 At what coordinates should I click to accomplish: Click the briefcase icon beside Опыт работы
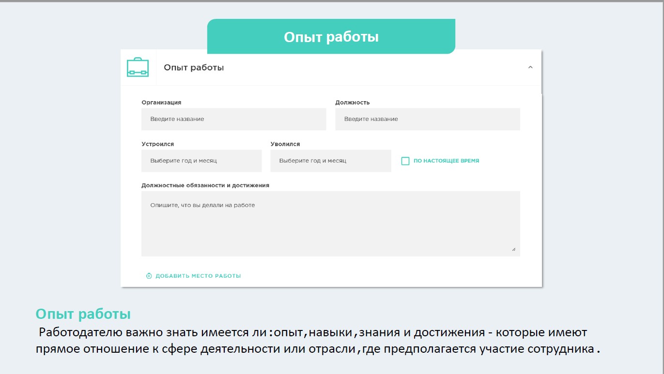[x=138, y=67]
